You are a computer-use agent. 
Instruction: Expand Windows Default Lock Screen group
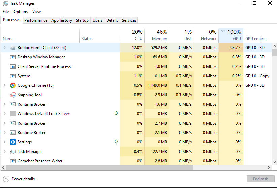5,114
